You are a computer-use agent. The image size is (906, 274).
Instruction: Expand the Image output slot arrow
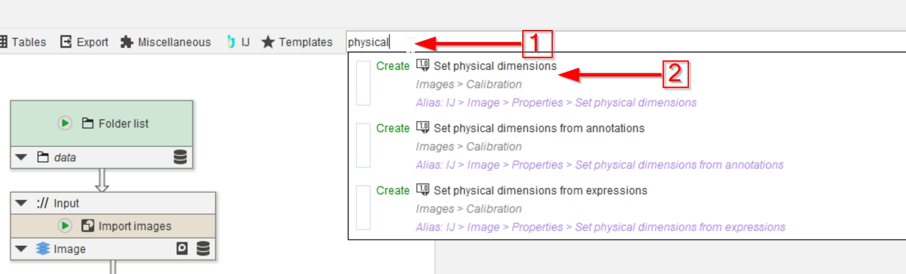coord(21,249)
